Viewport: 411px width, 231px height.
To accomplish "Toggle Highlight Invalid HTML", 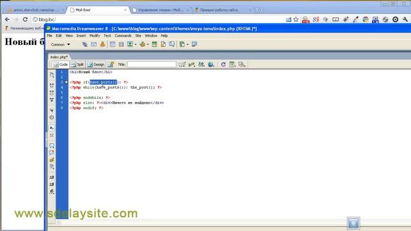I will [x=51, y=135].
